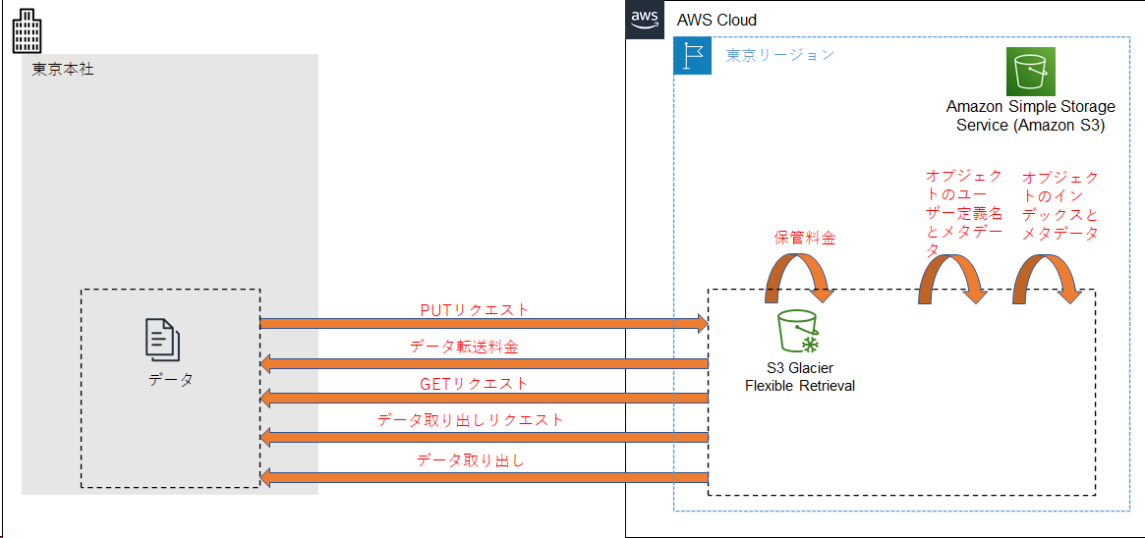The width and height of the screenshot is (1145, 538).
Task: Select the Tokyo region flag icon
Action: (692, 56)
